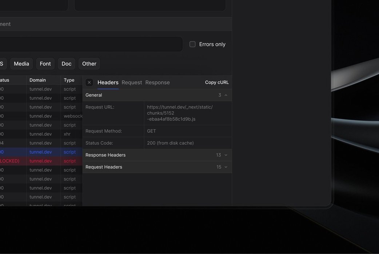Expand the Response Headers section

pyautogui.click(x=157, y=155)
